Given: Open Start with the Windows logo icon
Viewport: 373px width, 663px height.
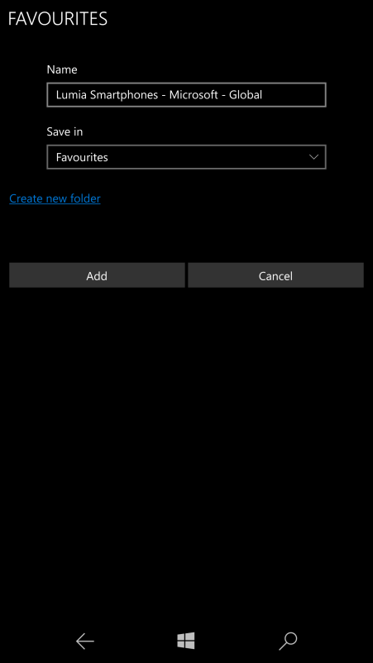Looking at the screenshot, I should coord(186,641).
